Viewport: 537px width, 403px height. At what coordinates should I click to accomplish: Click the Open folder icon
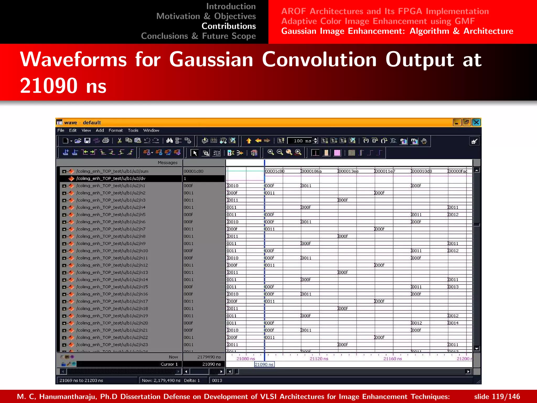(x=78, y=141)
